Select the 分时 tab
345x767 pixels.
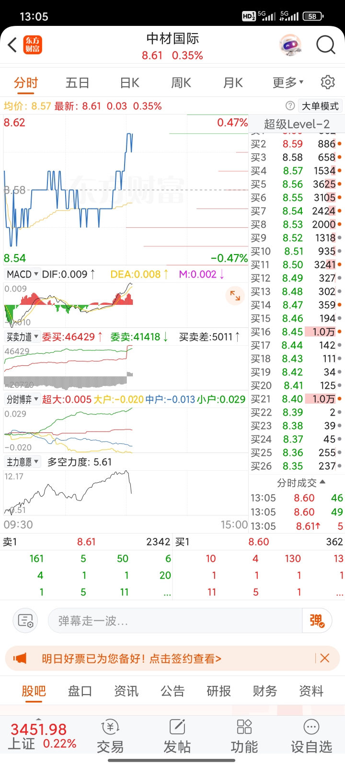(x=26, y=83)
